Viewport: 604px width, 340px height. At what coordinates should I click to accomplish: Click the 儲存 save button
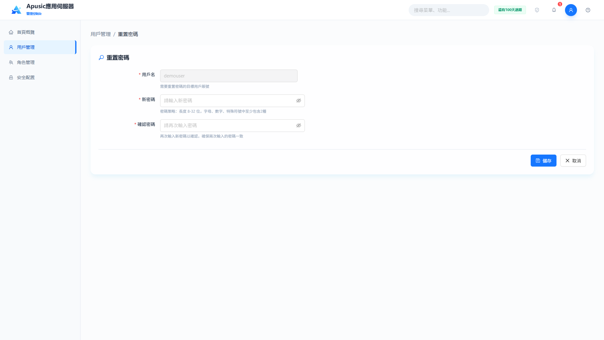543,161
